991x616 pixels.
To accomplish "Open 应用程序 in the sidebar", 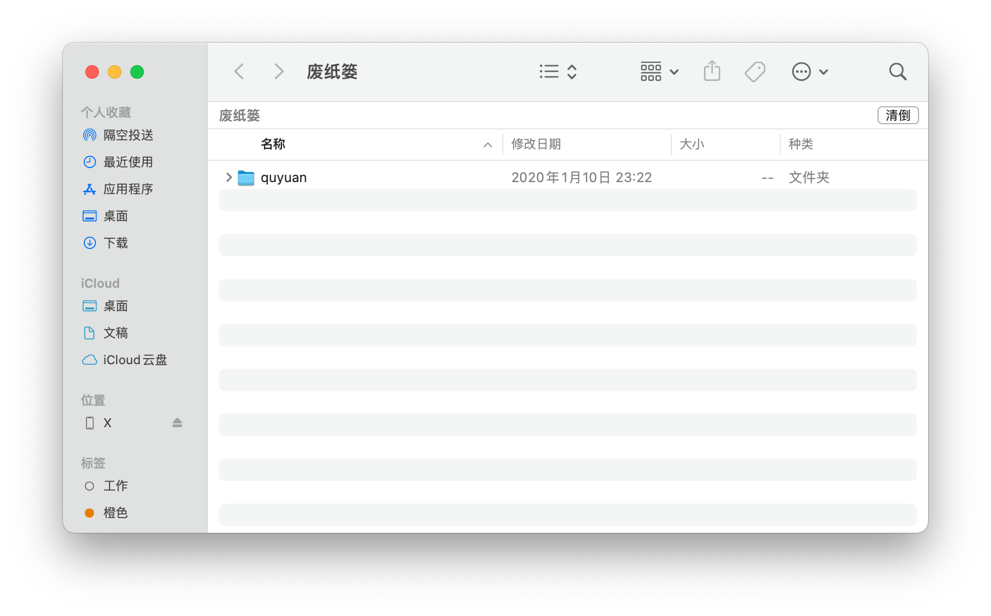I will click(128, 189).
